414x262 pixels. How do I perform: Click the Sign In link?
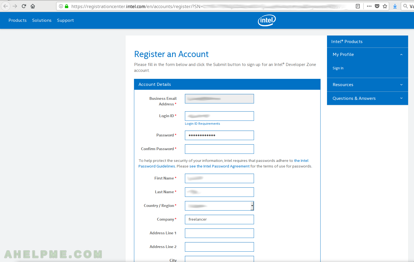point(338,68)
